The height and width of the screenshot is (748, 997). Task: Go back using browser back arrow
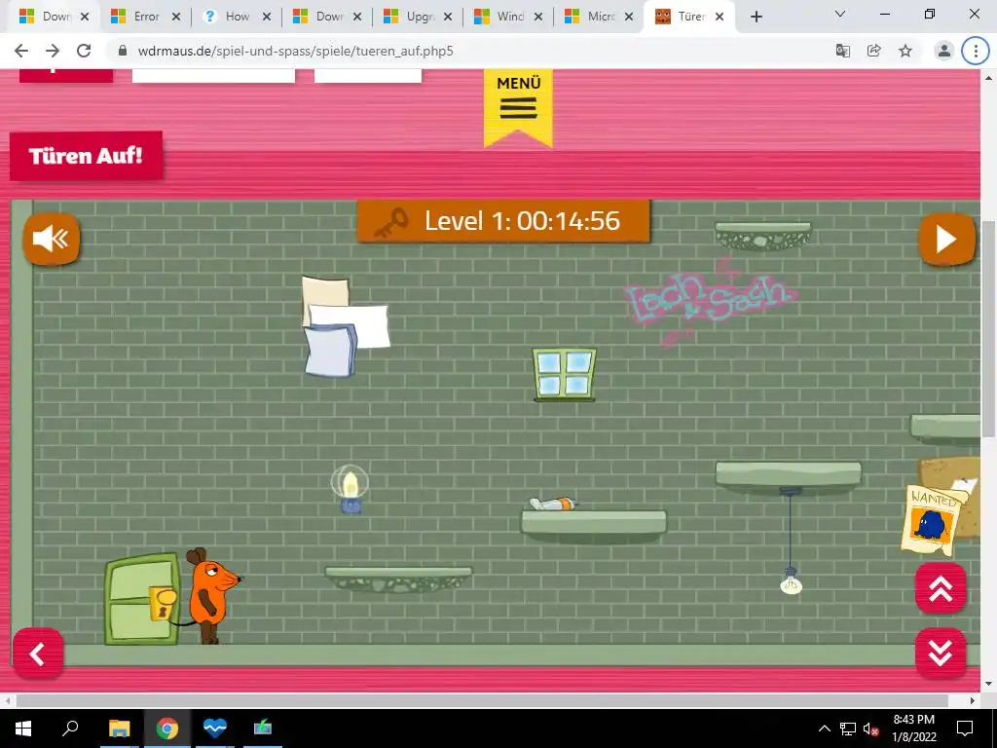pyautogui.click(x=21, y=51)
